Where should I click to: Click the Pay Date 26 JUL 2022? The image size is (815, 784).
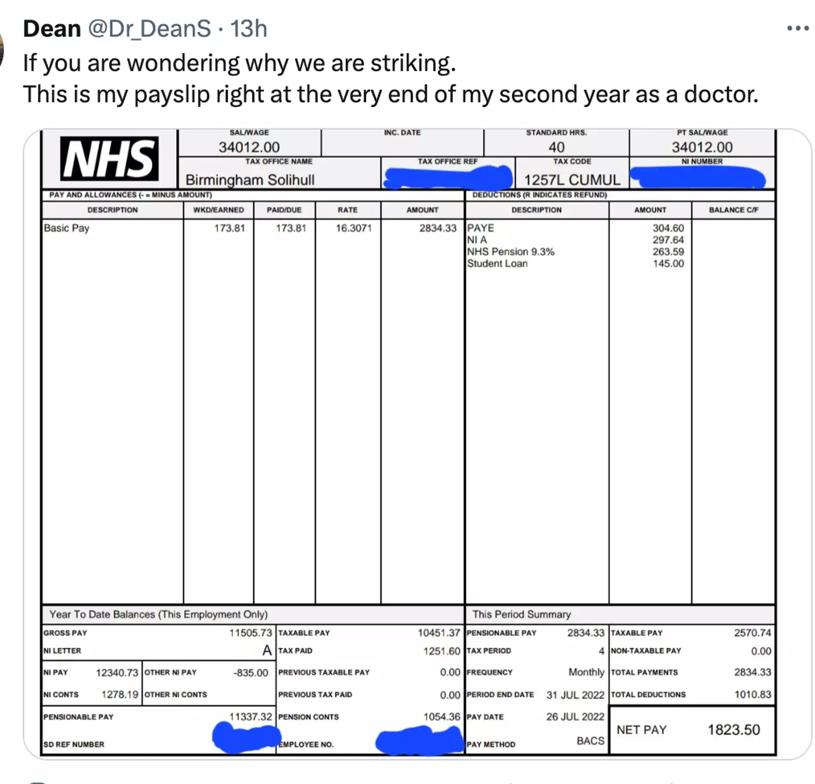tap(575, 717)
